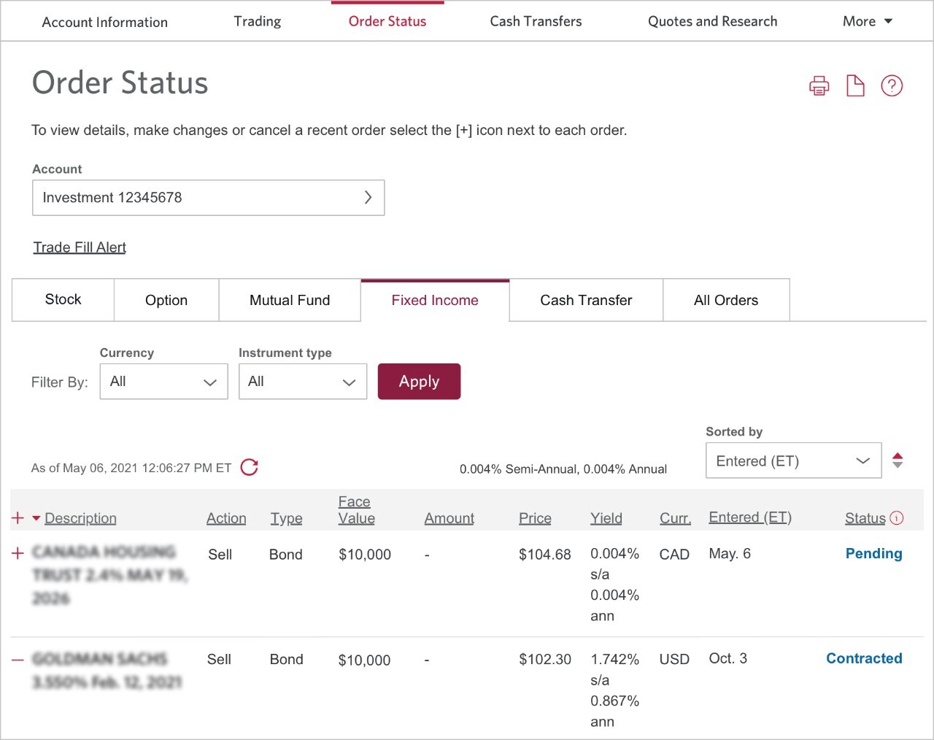Go to Account Information tab
934x740 pixels.
pos(105,22)
